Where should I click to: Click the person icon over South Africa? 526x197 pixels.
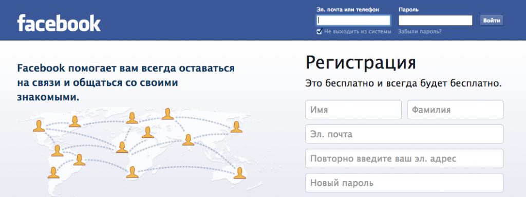[x=133, y=172]
